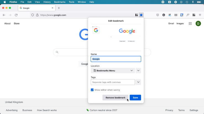Open the Store link
This screenshot has width=204, height=114.
(17, 23)
